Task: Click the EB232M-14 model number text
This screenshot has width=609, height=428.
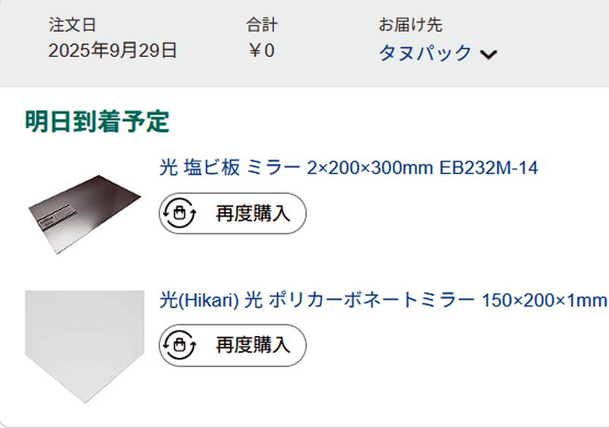Action: (489, 168)
